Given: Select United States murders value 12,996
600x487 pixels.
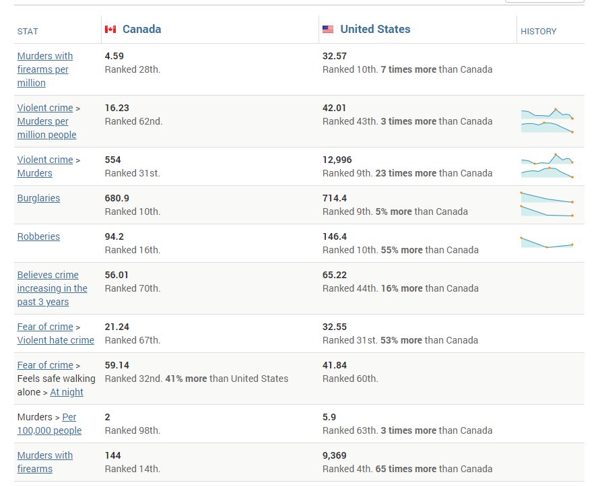Looking at the screenshot, I should (x=337, y=160).
